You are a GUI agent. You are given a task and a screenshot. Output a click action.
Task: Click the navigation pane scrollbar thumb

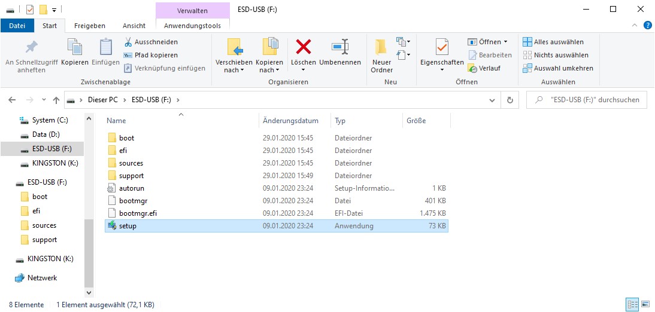[x=89, y=253]
